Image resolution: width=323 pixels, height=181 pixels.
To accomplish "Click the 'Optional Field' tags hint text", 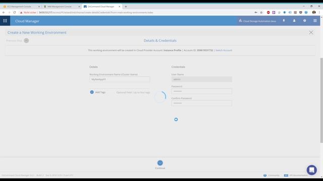I will tap(133, 93).
